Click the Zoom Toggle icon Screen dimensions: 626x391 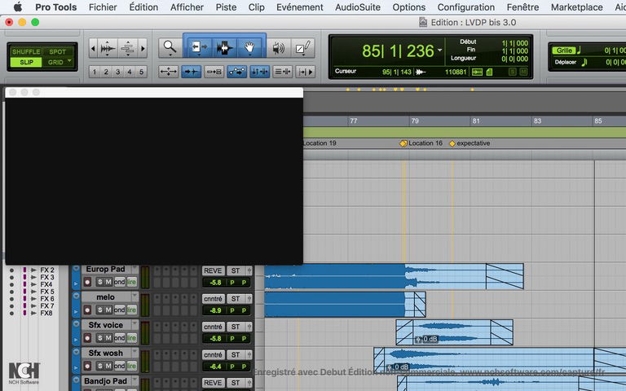point(169,72)
